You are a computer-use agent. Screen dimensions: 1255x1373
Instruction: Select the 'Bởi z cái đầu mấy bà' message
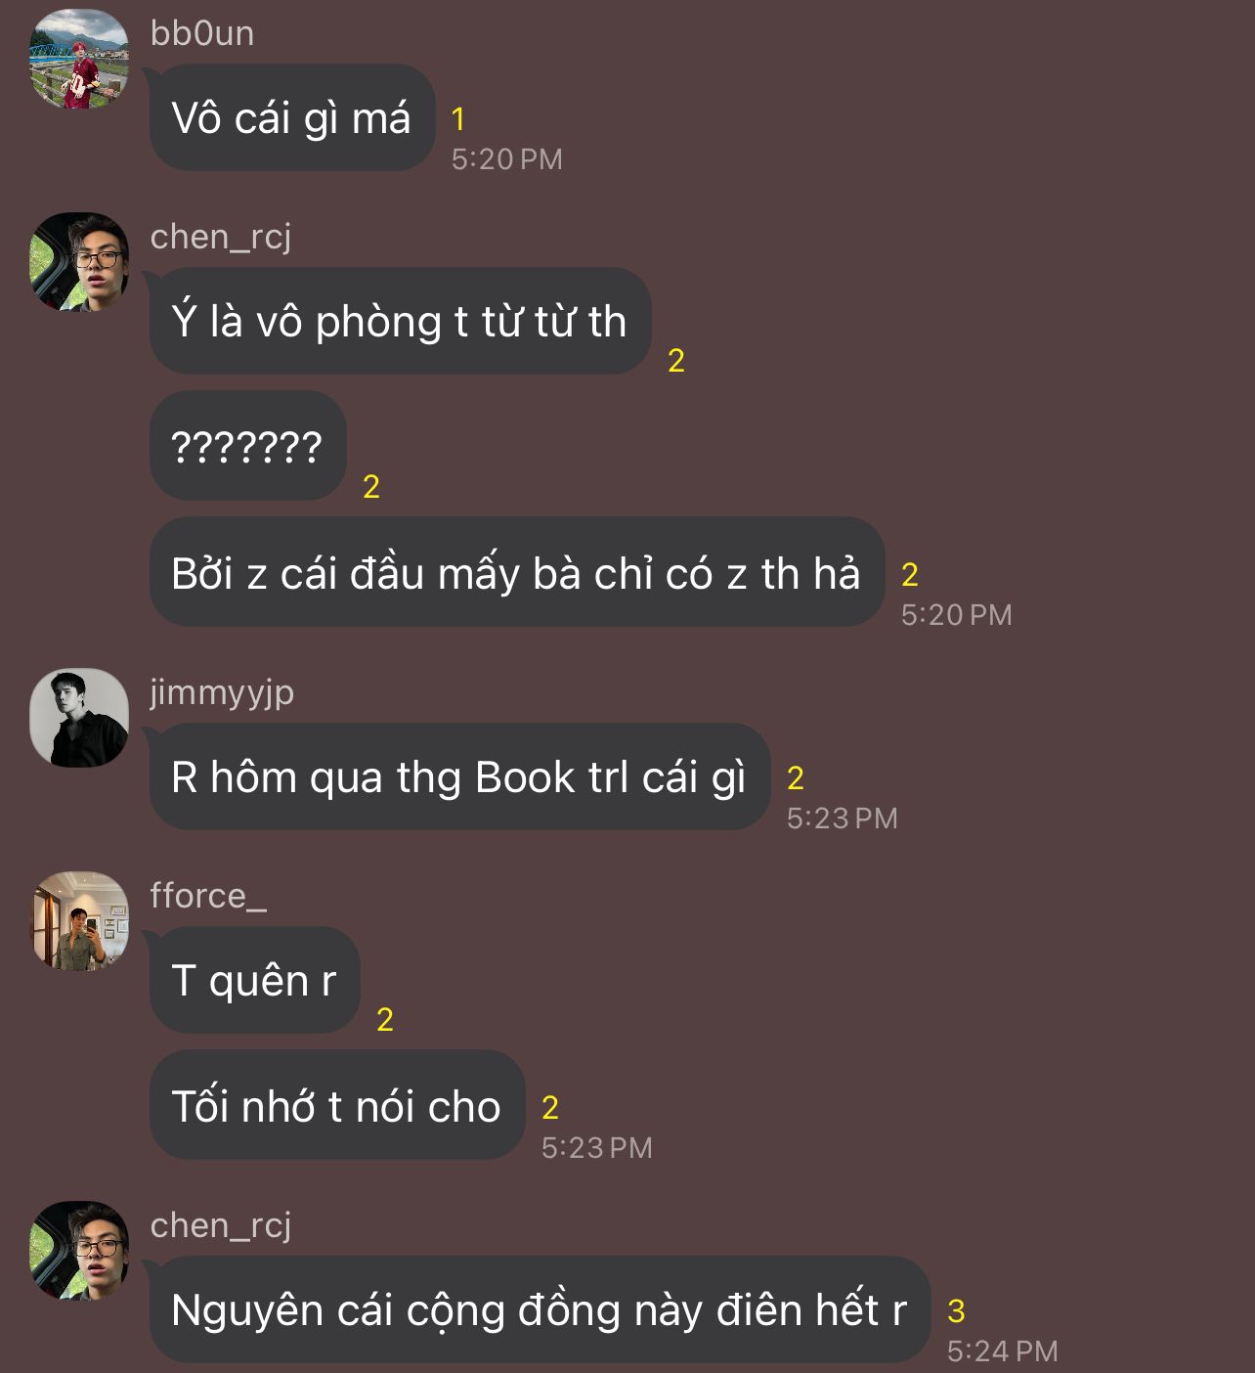[517, 573]
